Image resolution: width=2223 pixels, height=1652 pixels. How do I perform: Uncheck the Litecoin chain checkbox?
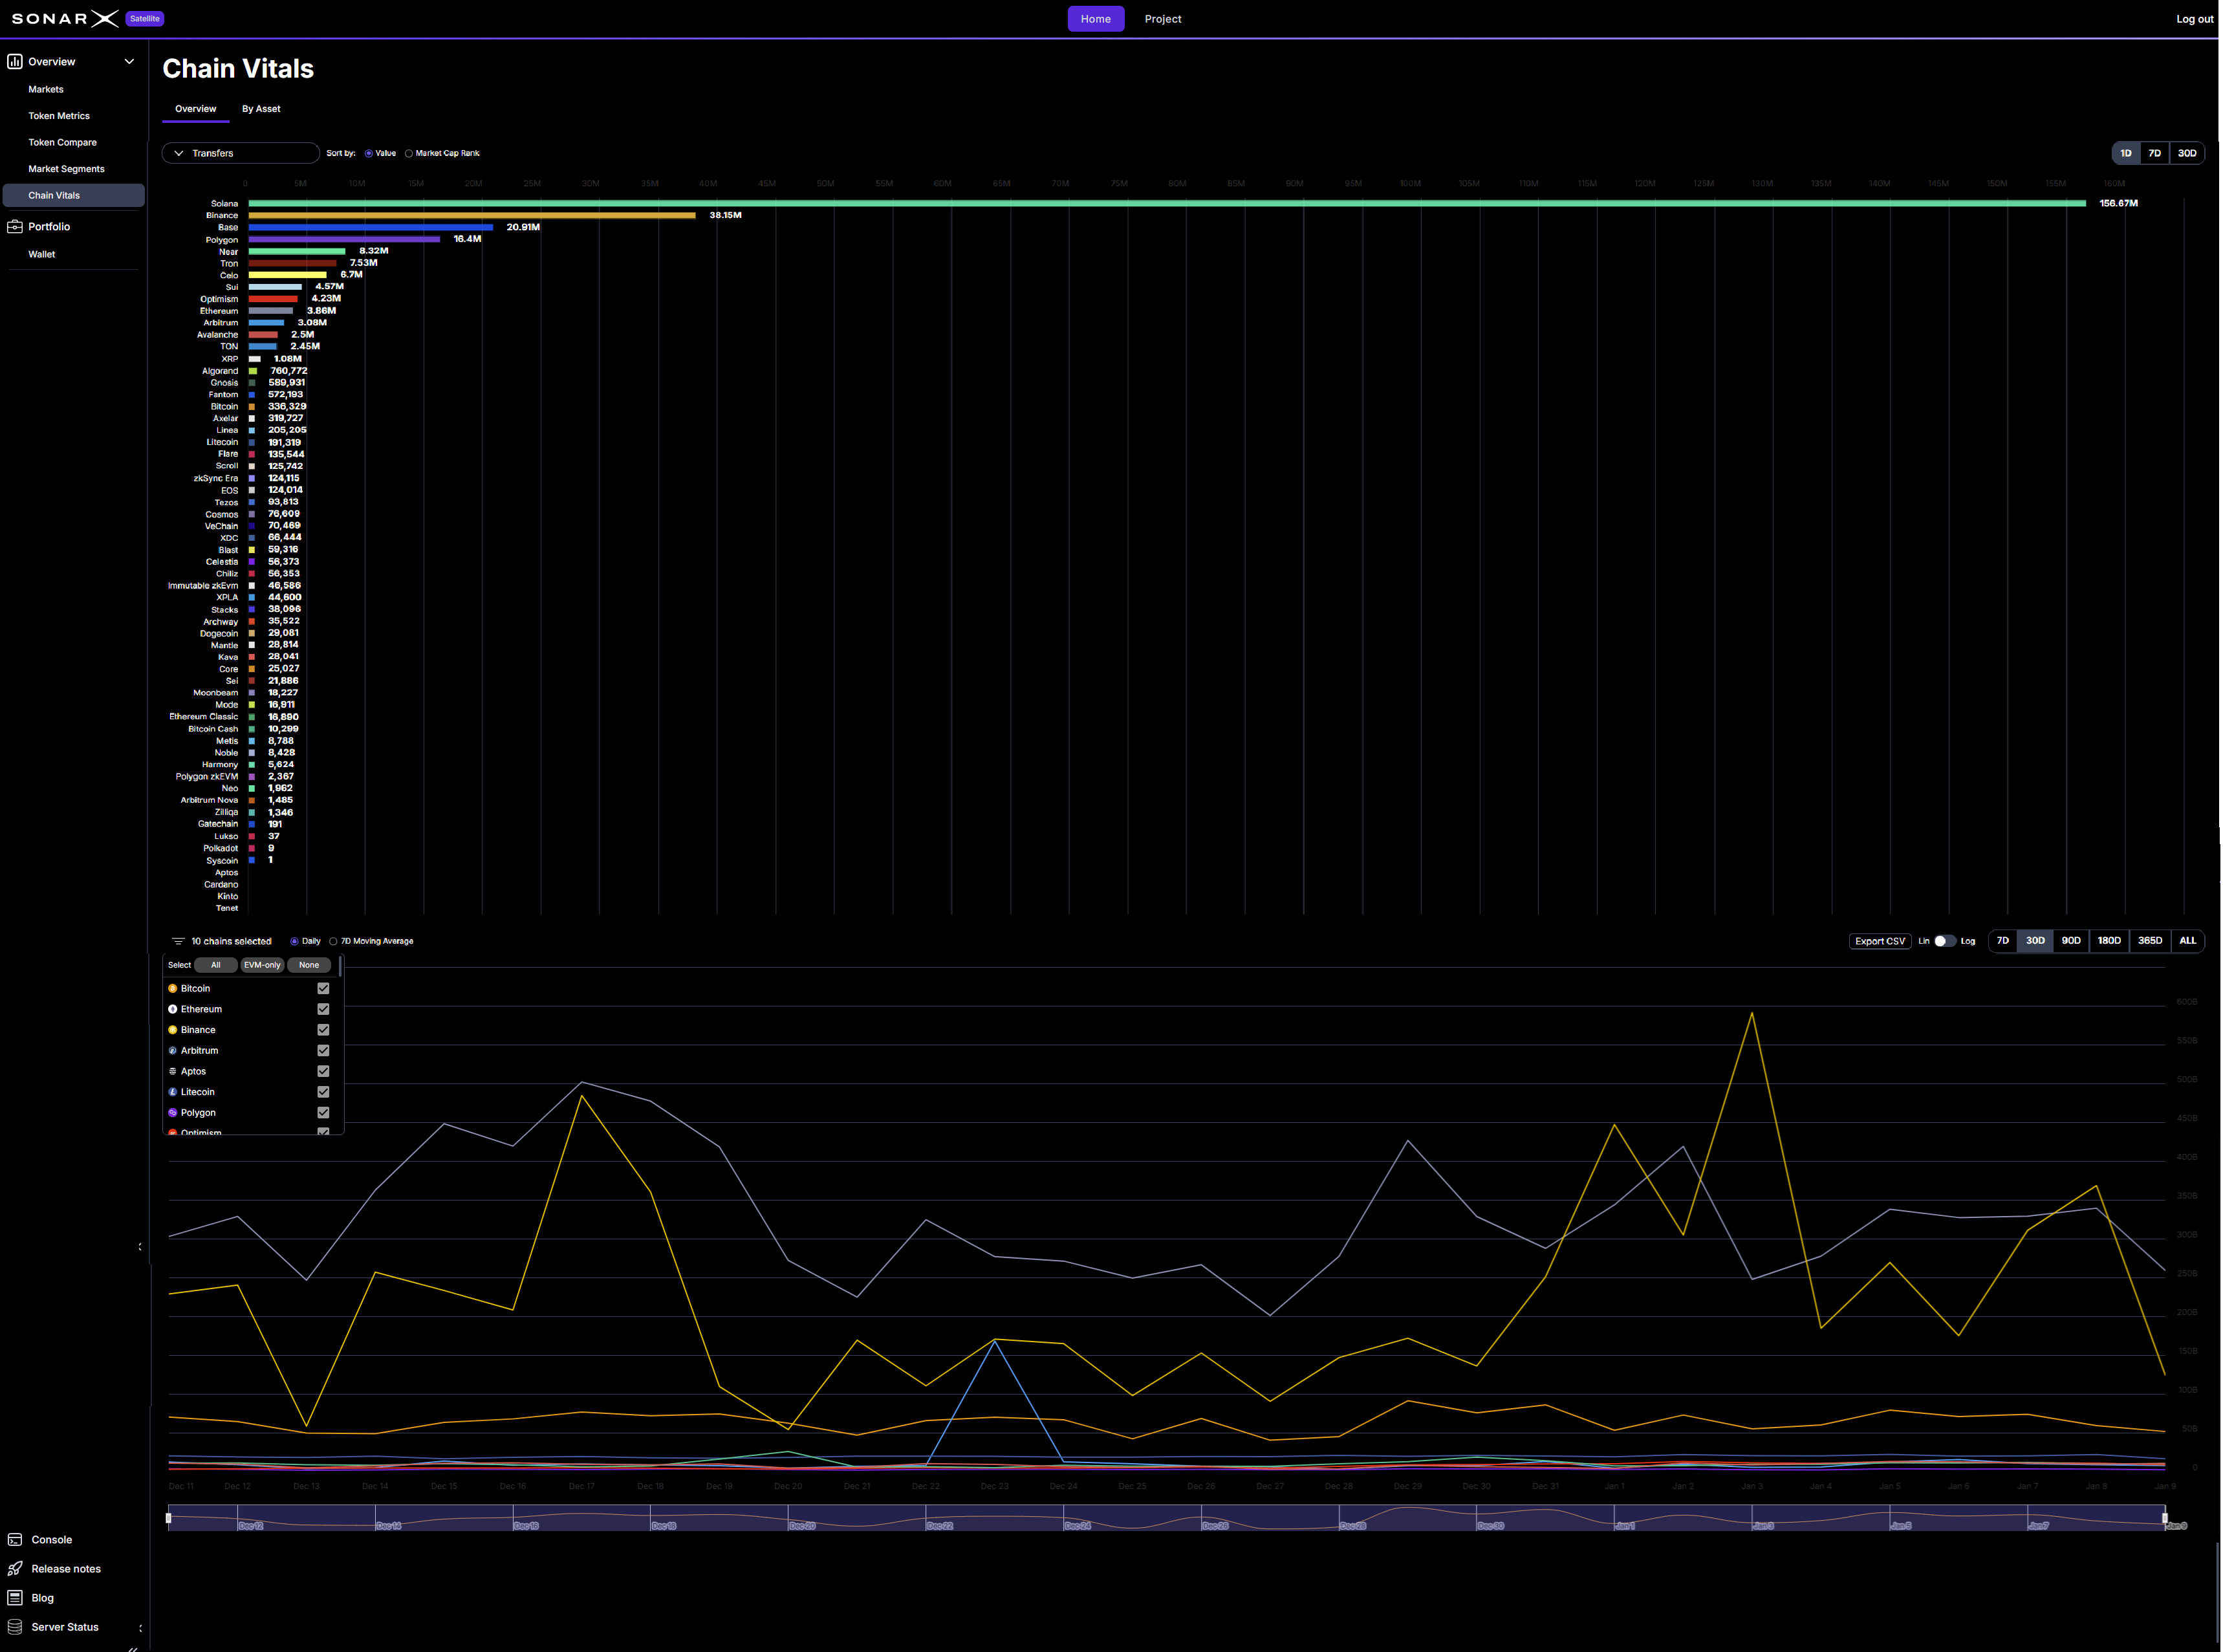[x=323, y=1092]
